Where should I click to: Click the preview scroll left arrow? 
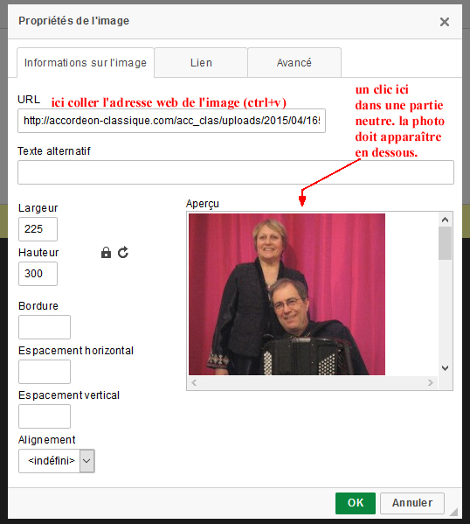point(194,382)
